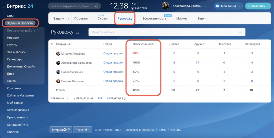
Task: Click the 12:38 time tracker clock
Action: [119, 6]
